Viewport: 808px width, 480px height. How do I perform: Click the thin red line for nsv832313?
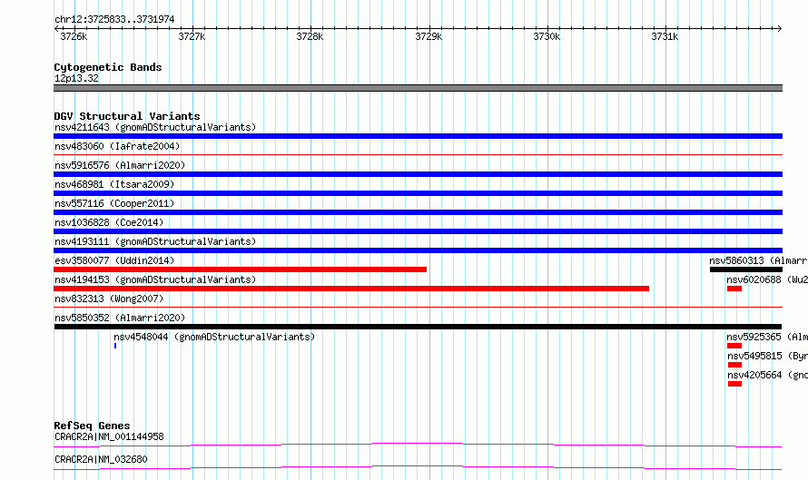point(418,307)
